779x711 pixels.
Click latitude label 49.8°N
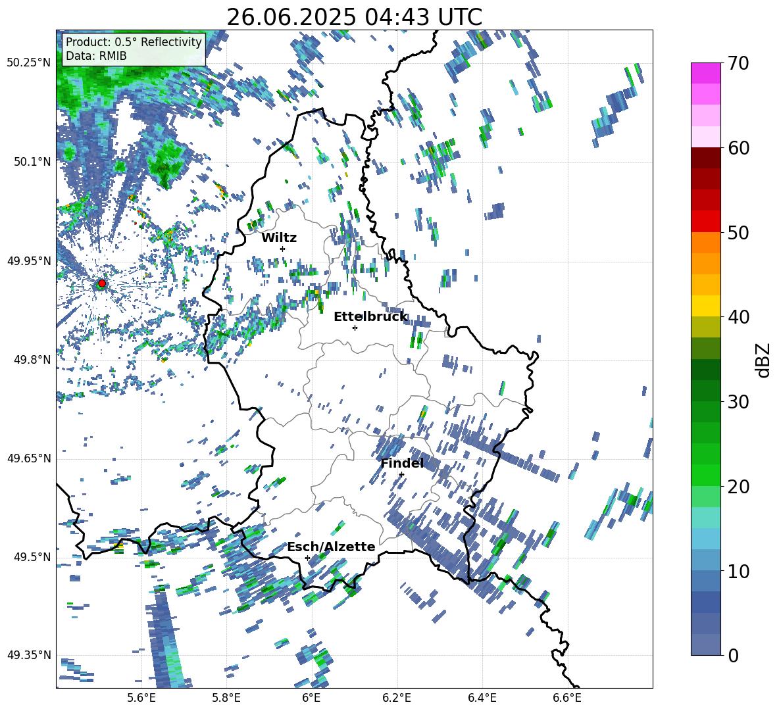point(32,360)
